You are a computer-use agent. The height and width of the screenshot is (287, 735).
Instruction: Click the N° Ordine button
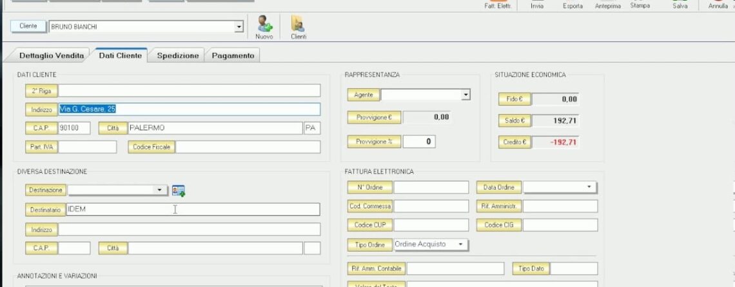coord(370,187)
